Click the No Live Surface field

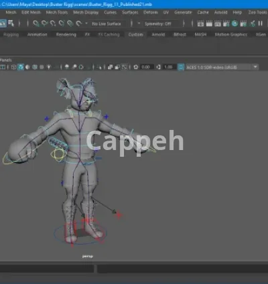coord(109,23)
